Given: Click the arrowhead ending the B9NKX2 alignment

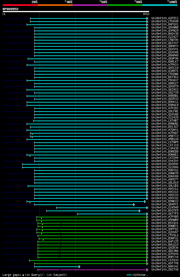Looking at the screenshot, I should pos(145,202).
